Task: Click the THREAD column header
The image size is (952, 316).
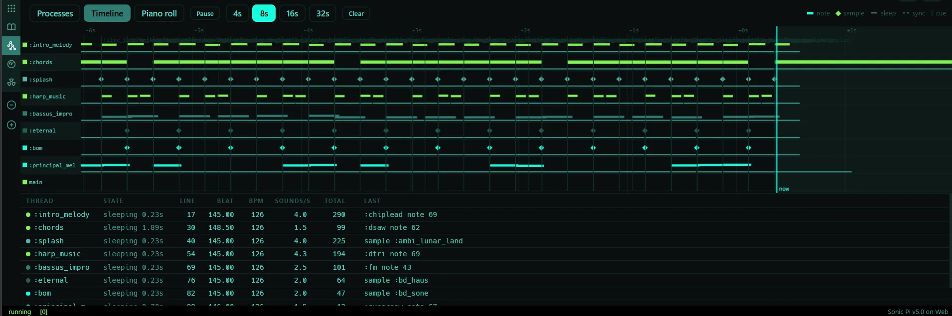Action: (x=39, y=201)
